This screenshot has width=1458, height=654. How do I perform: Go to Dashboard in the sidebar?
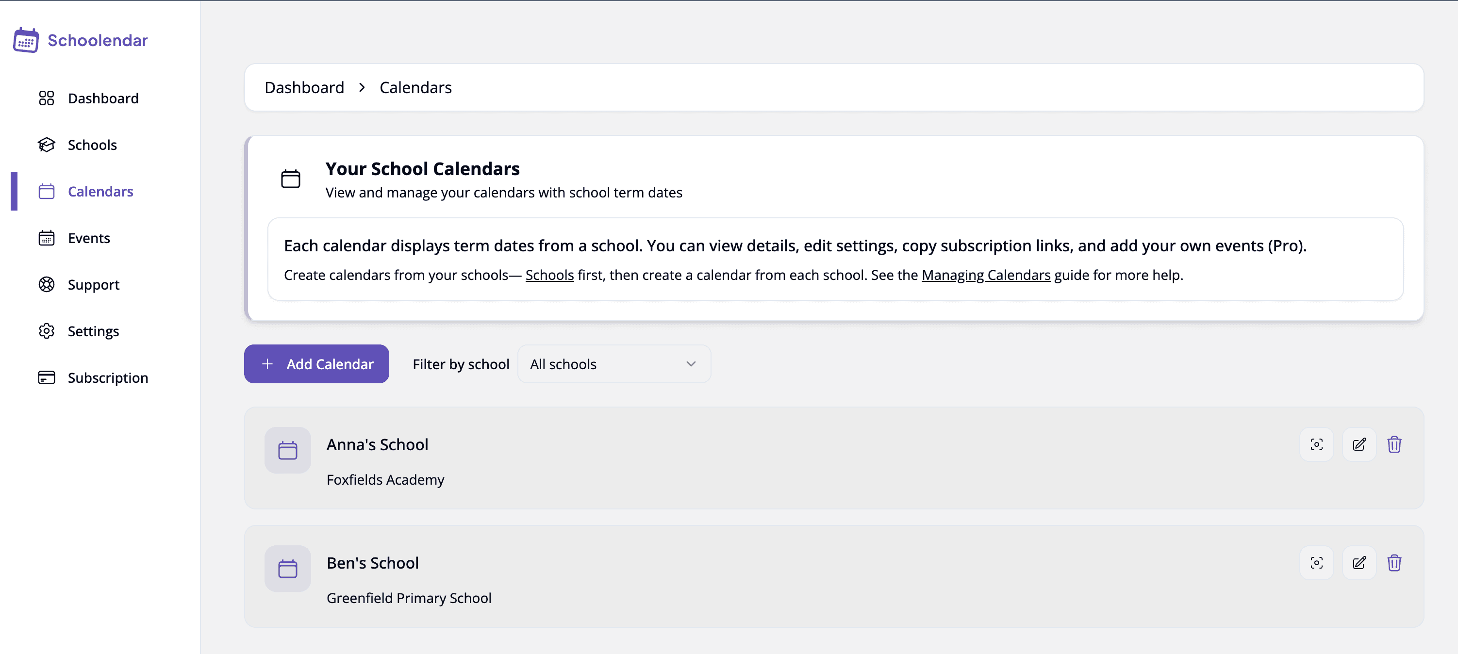[x=102, y=98]
